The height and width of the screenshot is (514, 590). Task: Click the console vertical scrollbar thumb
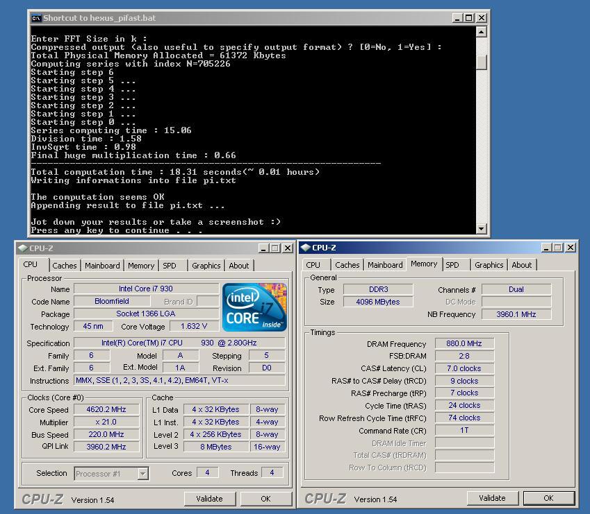tap(482, 62)
